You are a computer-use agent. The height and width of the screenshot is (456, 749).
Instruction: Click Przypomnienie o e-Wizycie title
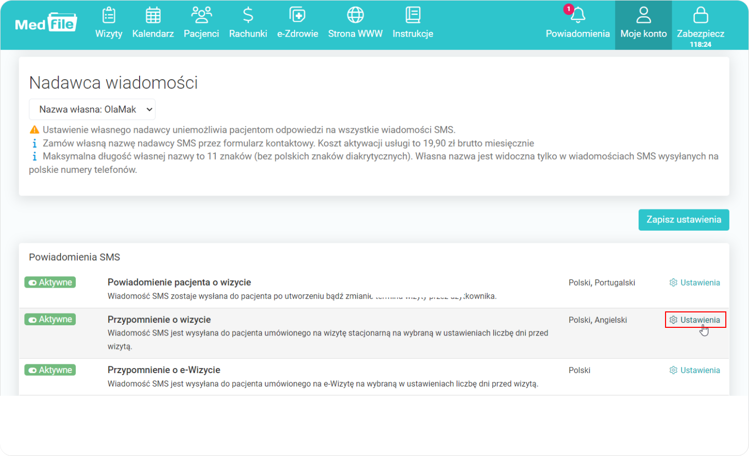(164, 370)
